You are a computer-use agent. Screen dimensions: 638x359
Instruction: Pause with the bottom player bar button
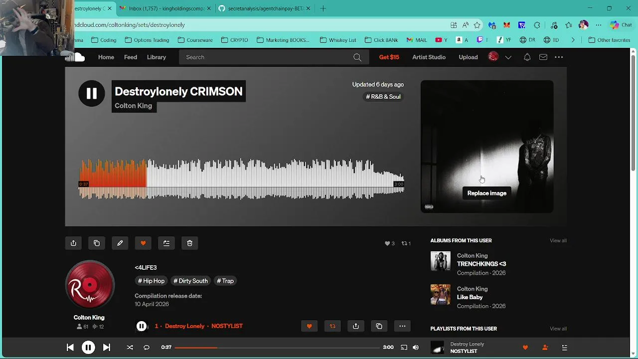coord(88,348)
